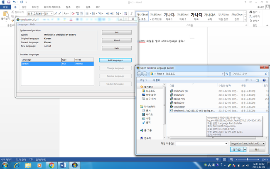This screenshot has width=270, height=169.
Task: Click the Redo icon in Word's quick access toolbar
Action: (x=22, y=2)
